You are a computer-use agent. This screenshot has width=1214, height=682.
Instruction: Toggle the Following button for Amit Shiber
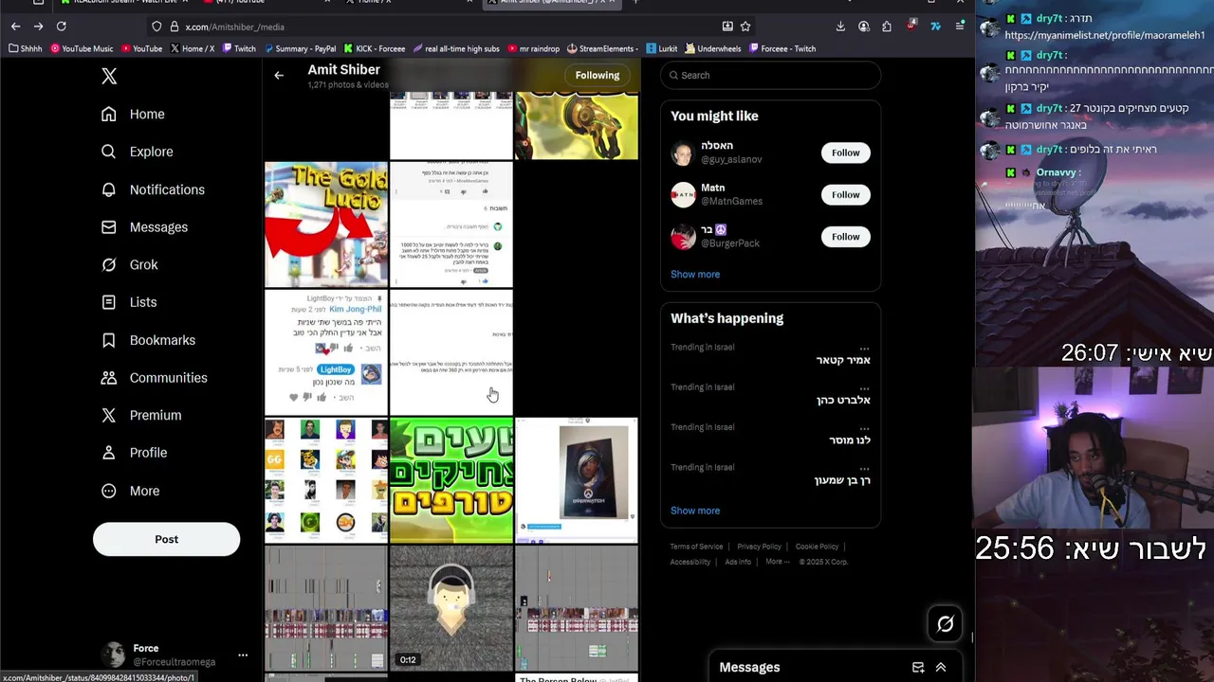point(598,75)
